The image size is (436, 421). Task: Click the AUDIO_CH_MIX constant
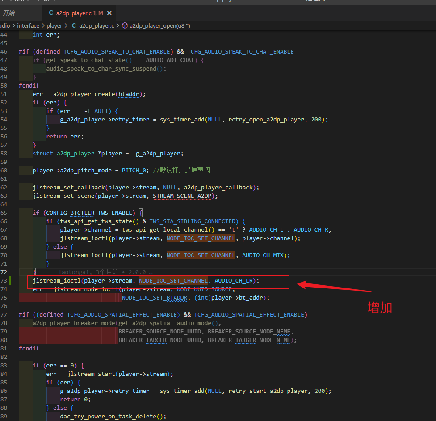coord(263,255)
